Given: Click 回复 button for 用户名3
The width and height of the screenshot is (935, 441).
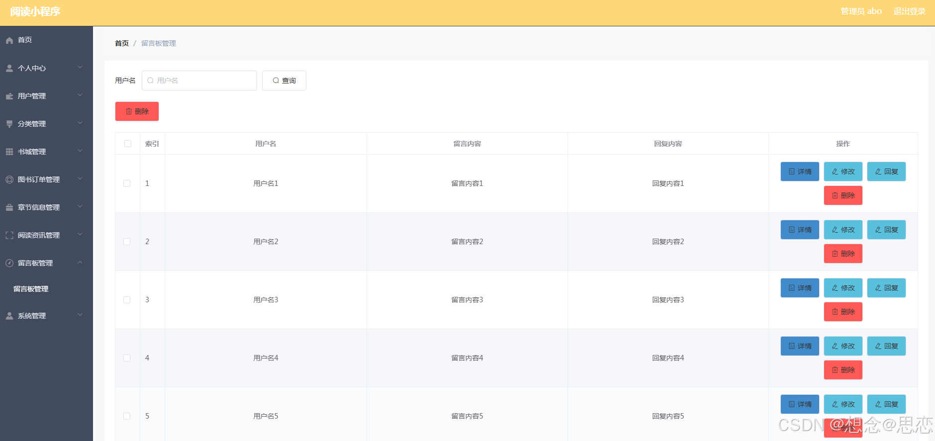Looking at the screenshot, I should (x=886, y=288).
